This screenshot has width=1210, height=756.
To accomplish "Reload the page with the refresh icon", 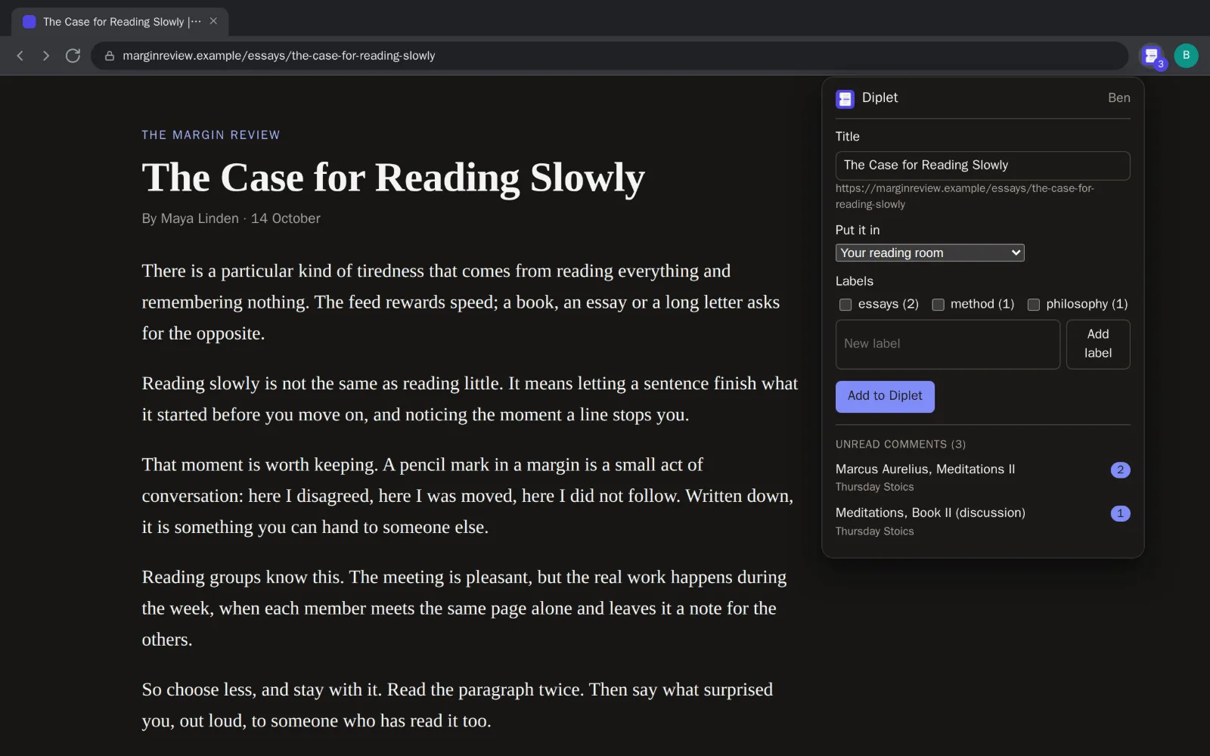I will [x=73, y=56].
